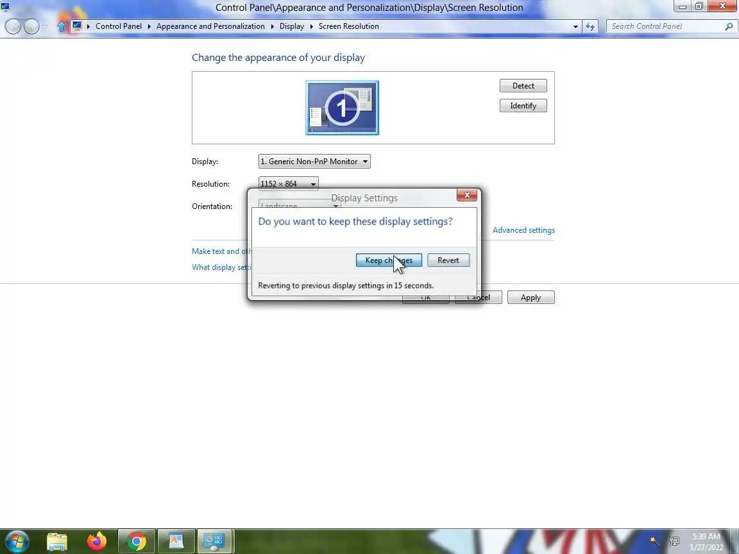
Task: Open the Resolution dropdown
Action: (289, 183)
